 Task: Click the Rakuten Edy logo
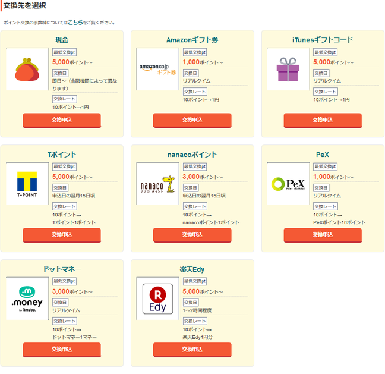157,298
